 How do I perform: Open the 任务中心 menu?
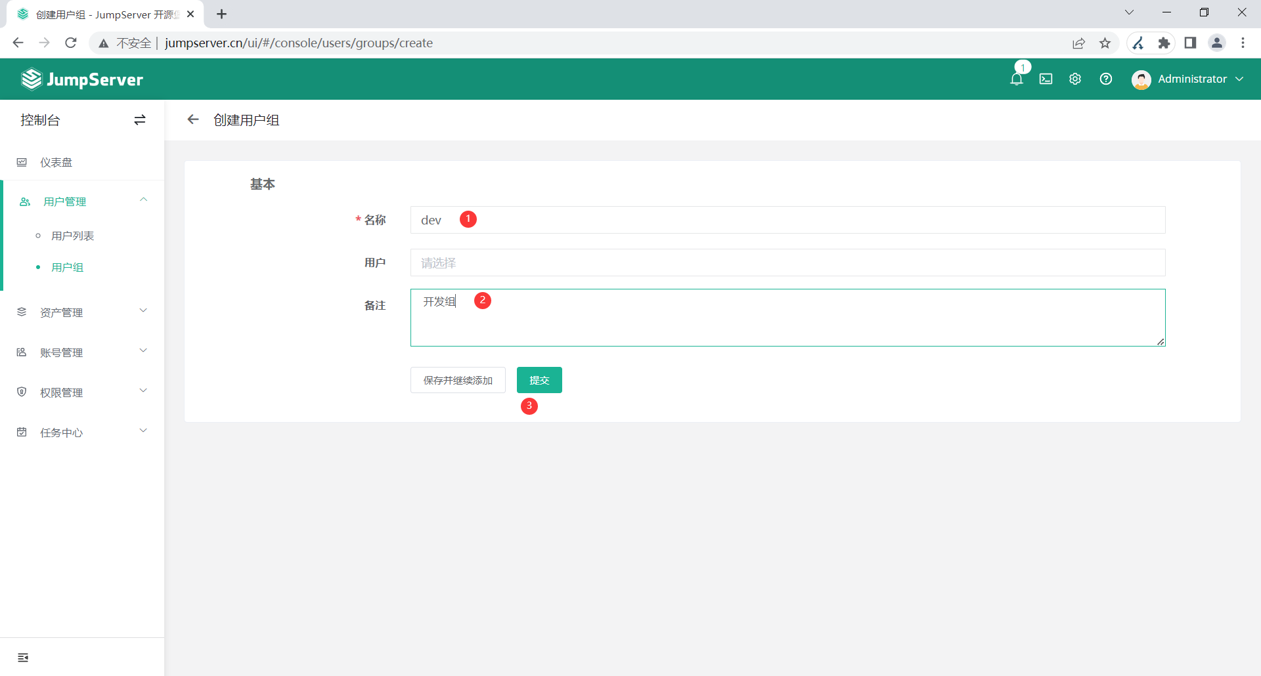click(82, 433)
